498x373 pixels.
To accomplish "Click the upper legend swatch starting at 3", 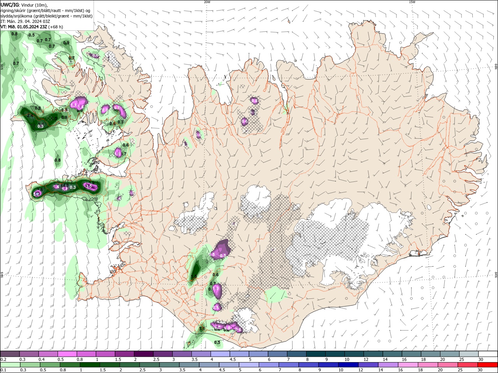I will click(181, 354).
